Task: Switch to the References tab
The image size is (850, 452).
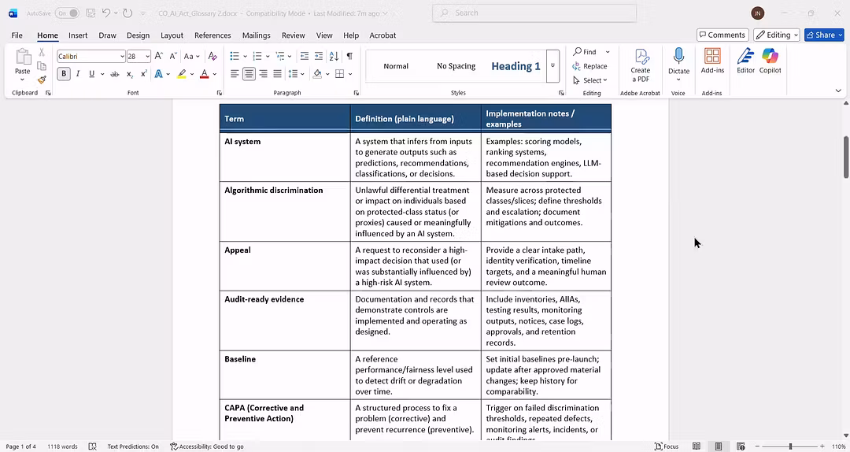Action: 213,35
